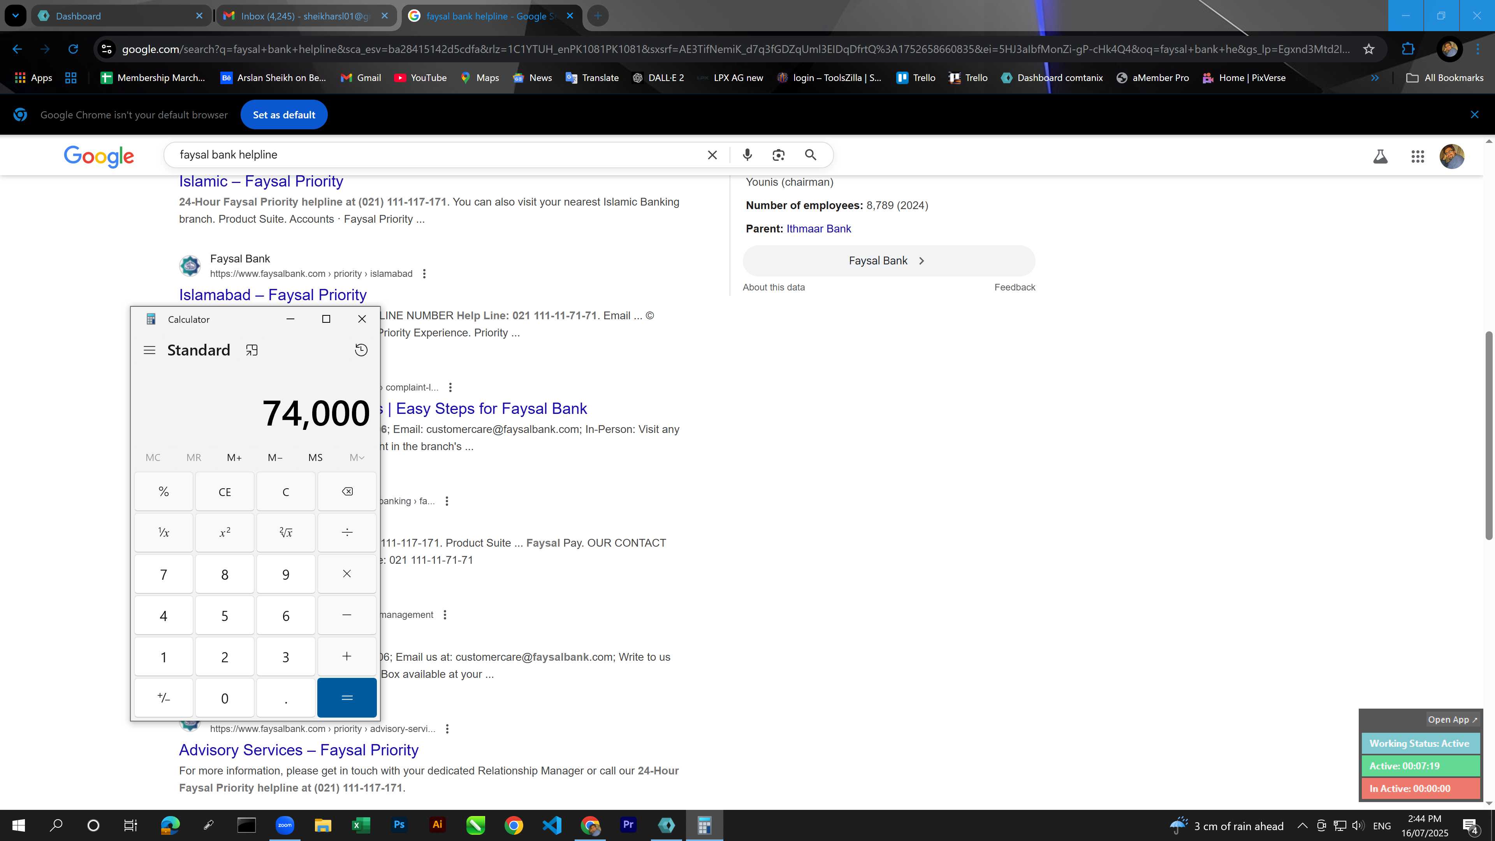This screenshot has height=841, width=1495.
Task: Open the Ithmaar Bank parent link
Action: tap(818, 229)
